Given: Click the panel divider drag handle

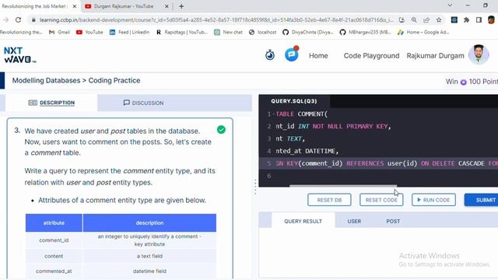Looking at the screenshot, I should pos(255,187).
